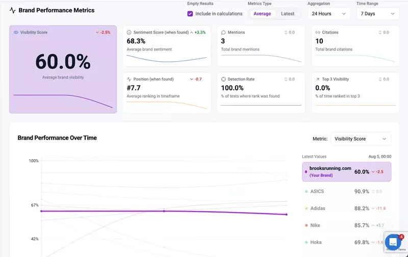The height and width of the screenshot is (257, 408).
Task: Open the Visibility Score metric dropdown
Action: pos(361,139)
